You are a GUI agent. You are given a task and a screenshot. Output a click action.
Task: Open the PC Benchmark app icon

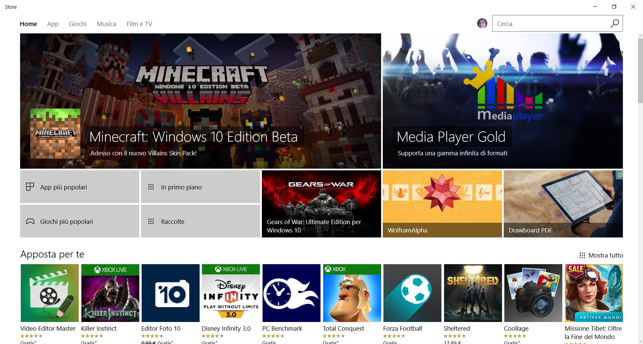[x=291, y=293]
